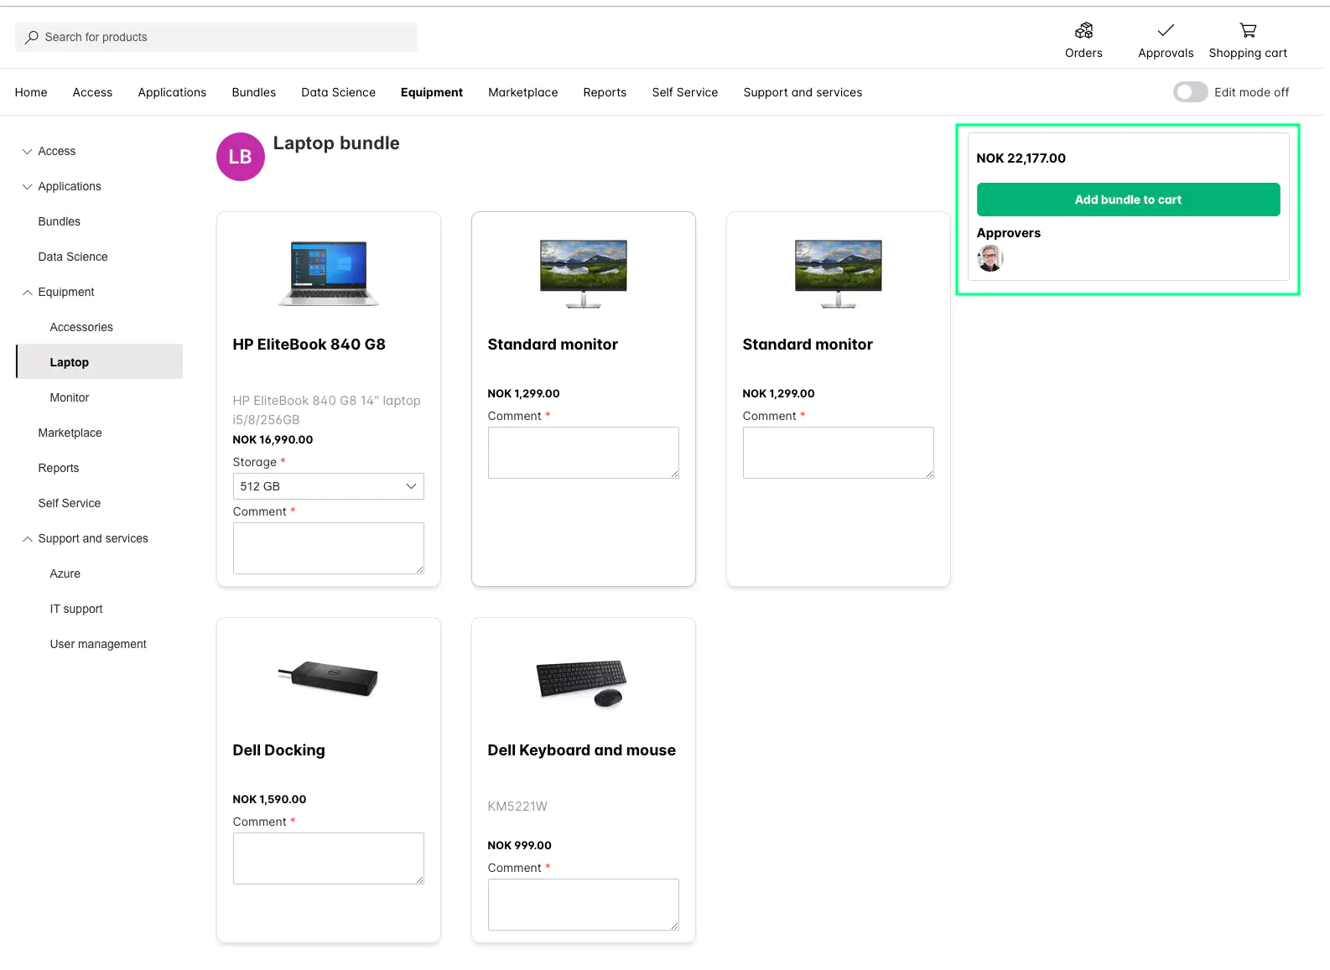
Task: Click the Dell keyboard and mouse image
Action: pyautogui.click(x=582, y=683)
